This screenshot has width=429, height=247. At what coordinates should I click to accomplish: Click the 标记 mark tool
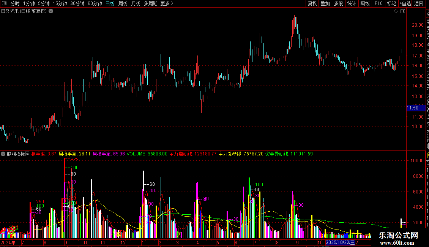tap(391, 3)
